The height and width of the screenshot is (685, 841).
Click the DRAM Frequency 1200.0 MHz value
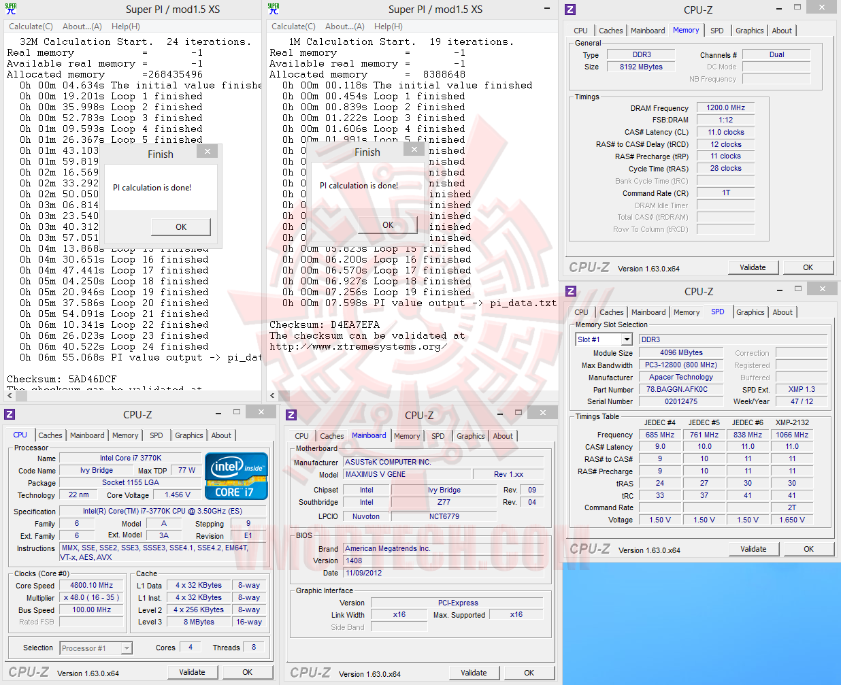click(725, 107)
